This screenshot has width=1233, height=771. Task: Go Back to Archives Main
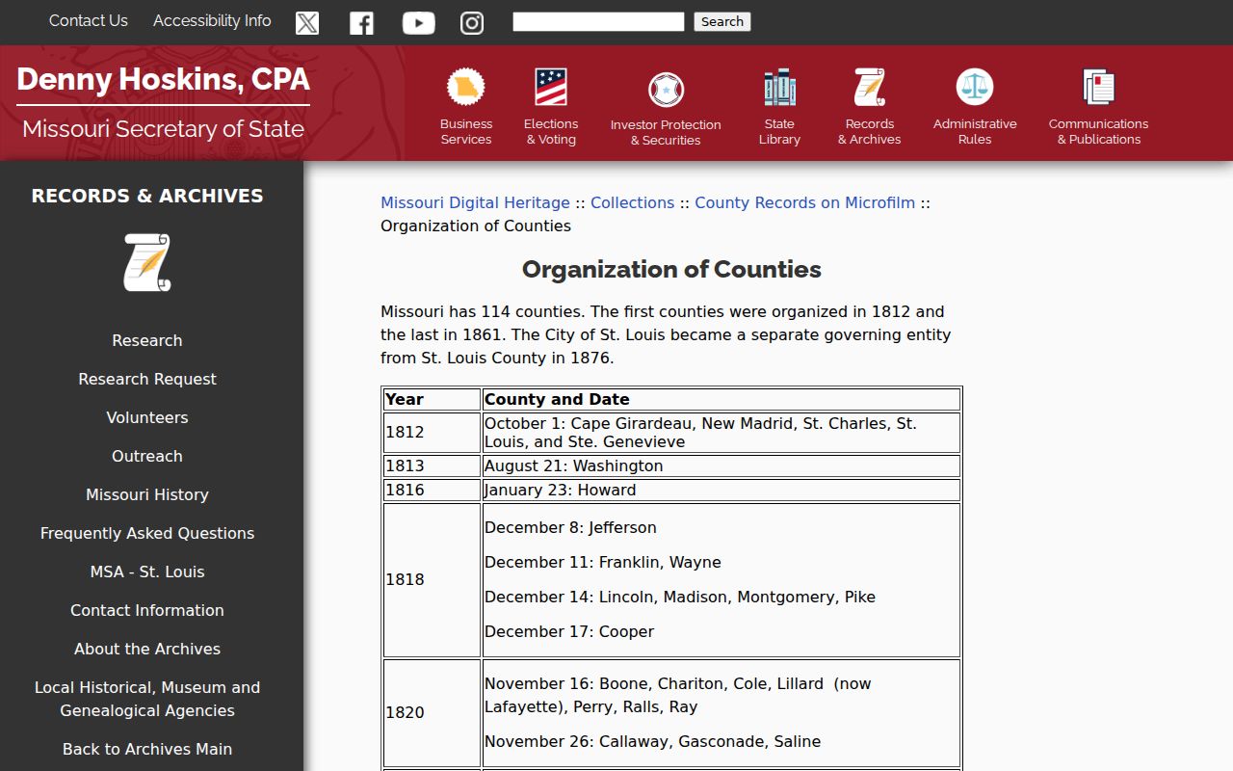[x=147, y=749]
